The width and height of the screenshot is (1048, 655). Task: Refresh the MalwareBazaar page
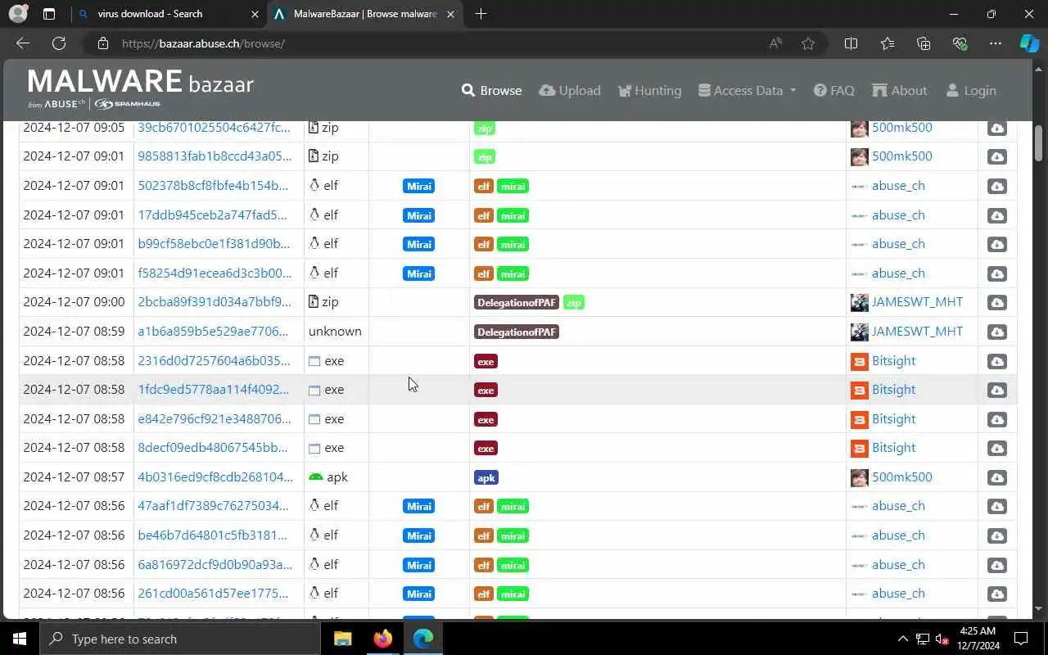tap(59, 43)
